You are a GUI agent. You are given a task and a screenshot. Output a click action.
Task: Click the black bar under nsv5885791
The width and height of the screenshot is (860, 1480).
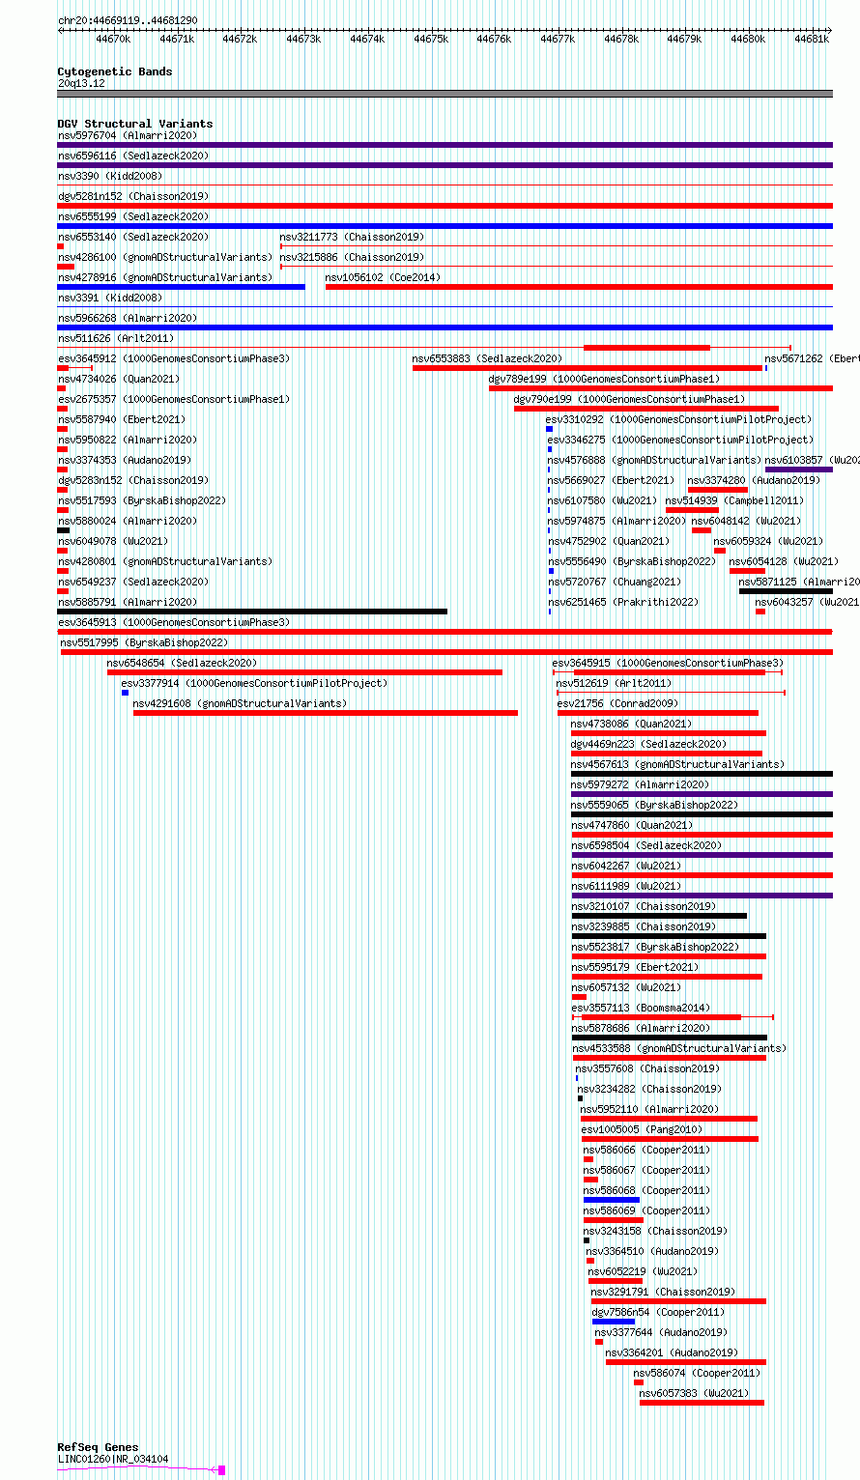click(252, 612)
